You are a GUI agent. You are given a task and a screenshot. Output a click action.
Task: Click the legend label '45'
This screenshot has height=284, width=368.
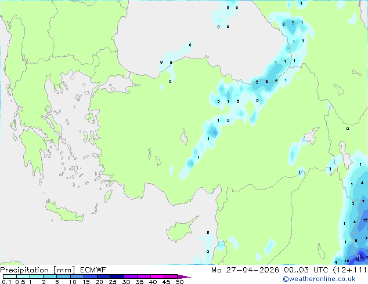(x=166, y=282)
